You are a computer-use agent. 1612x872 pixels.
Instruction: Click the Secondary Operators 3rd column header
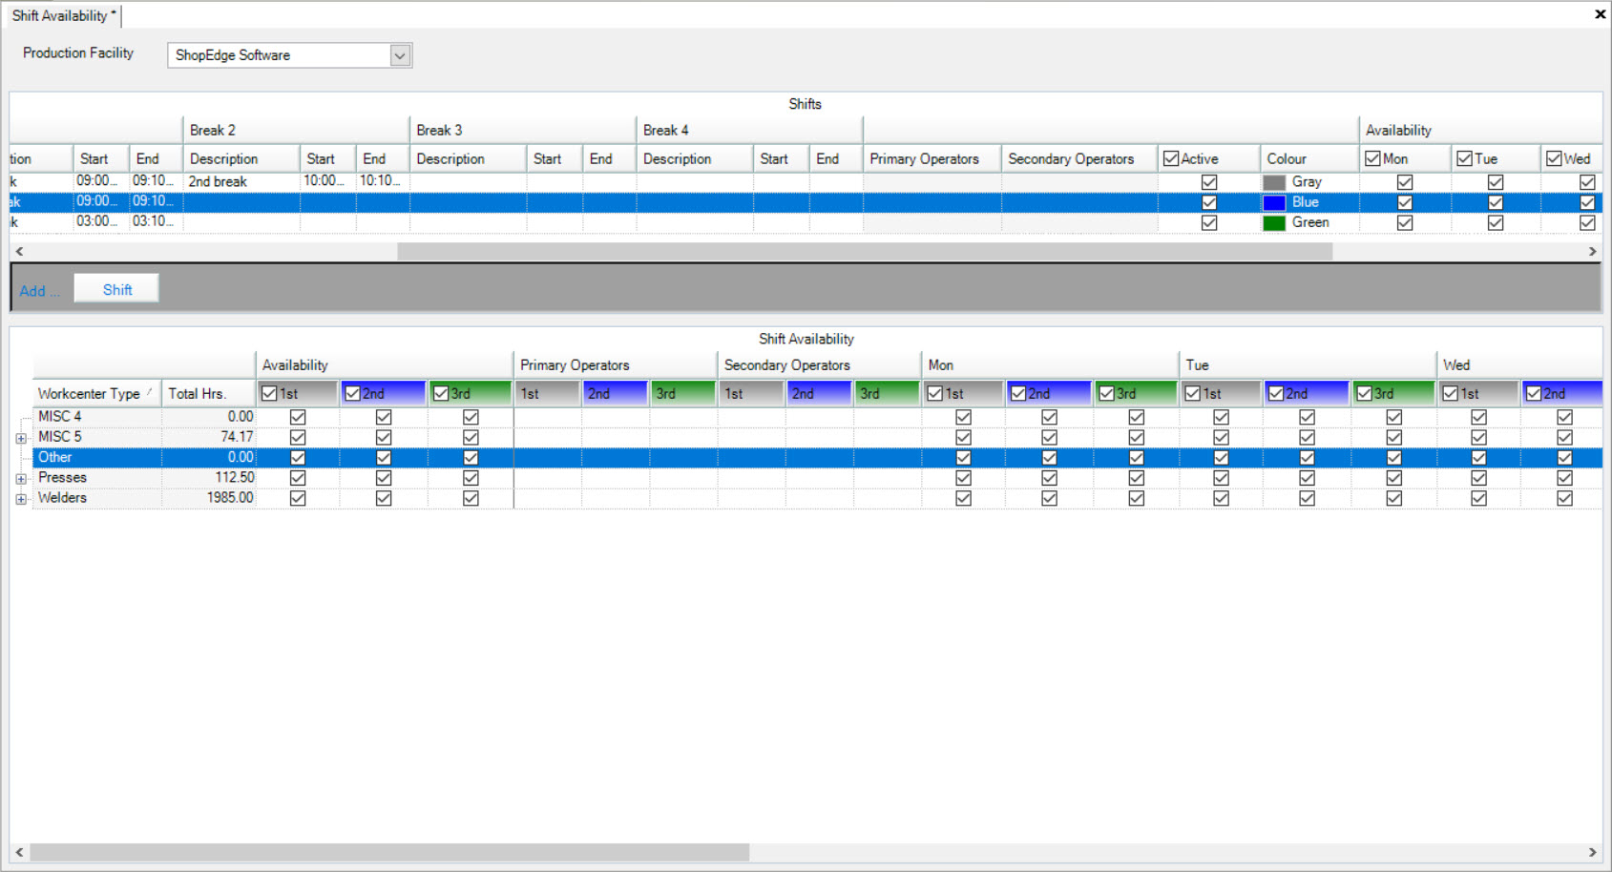point(887,393)
